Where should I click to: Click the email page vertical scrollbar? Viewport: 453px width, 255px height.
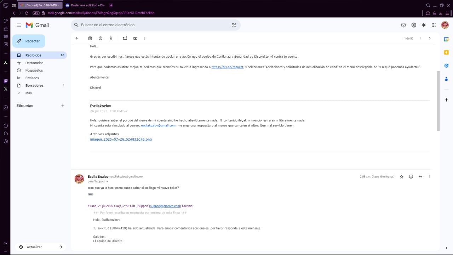pos(439,101)
